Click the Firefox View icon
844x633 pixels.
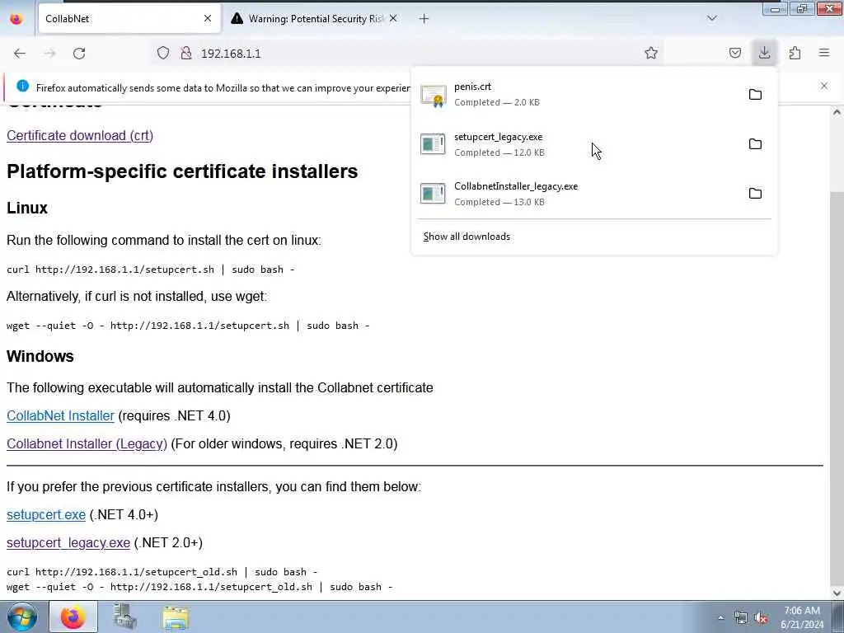click(16, 18)
